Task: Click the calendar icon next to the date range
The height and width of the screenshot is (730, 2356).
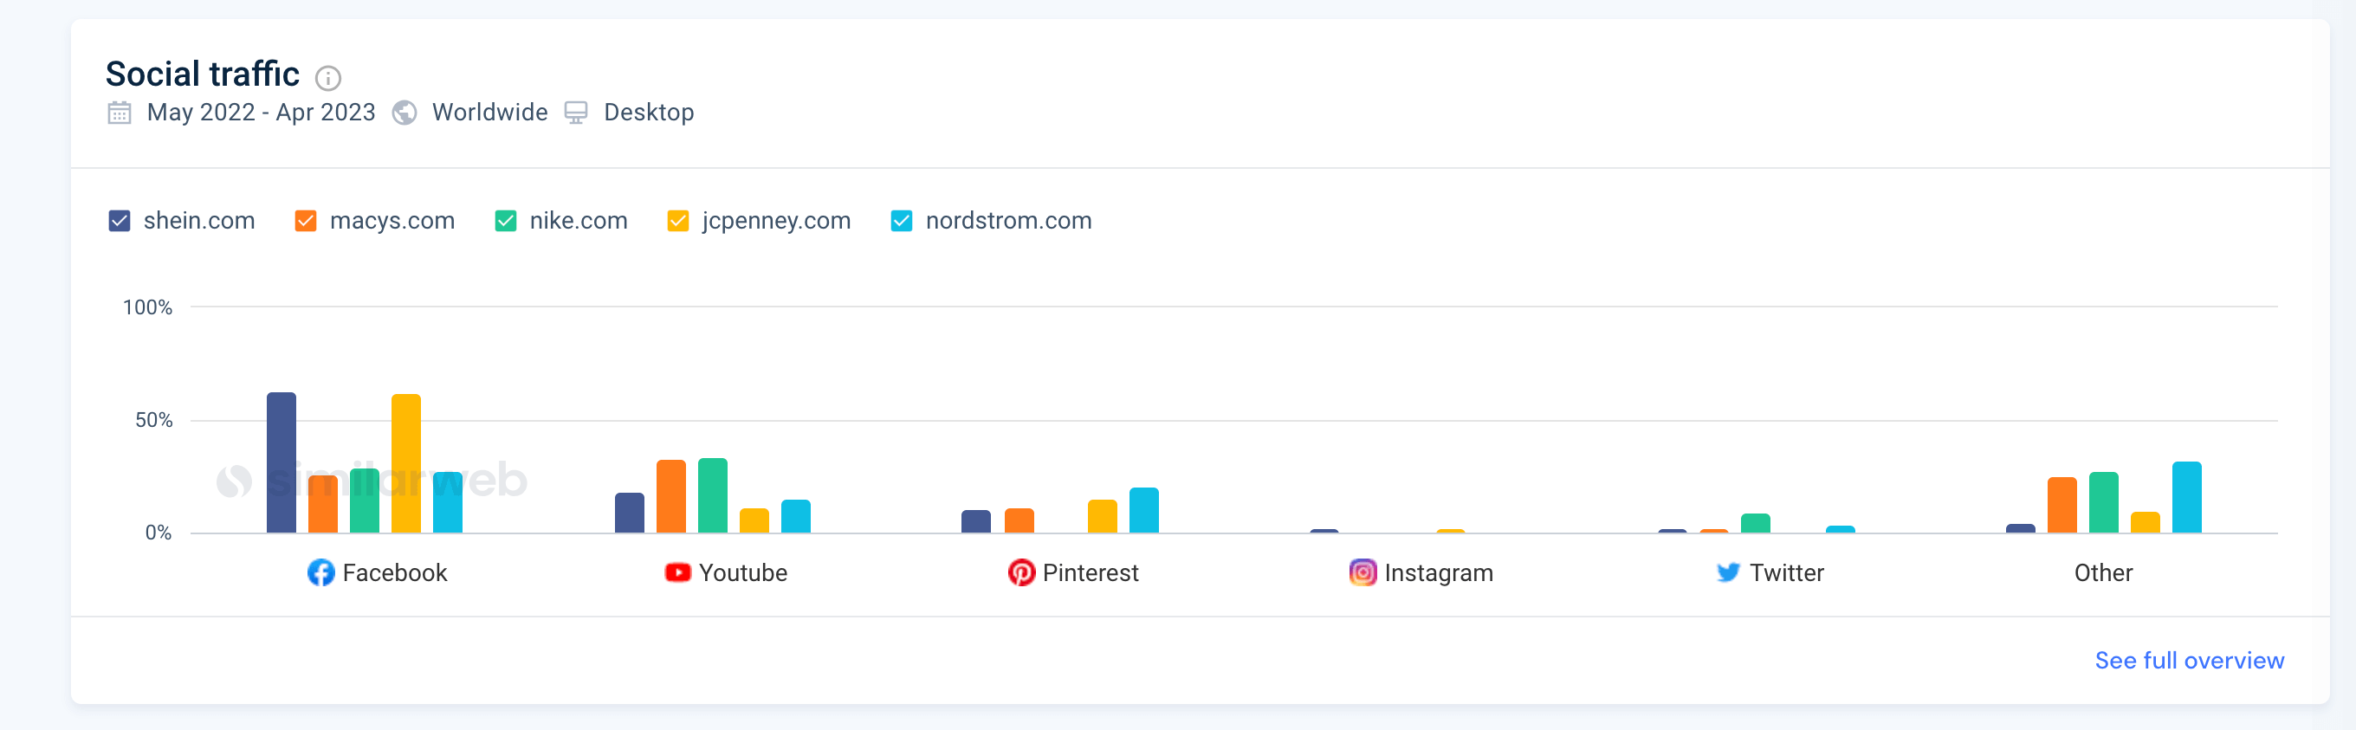Action: click(x=120, y=113)
